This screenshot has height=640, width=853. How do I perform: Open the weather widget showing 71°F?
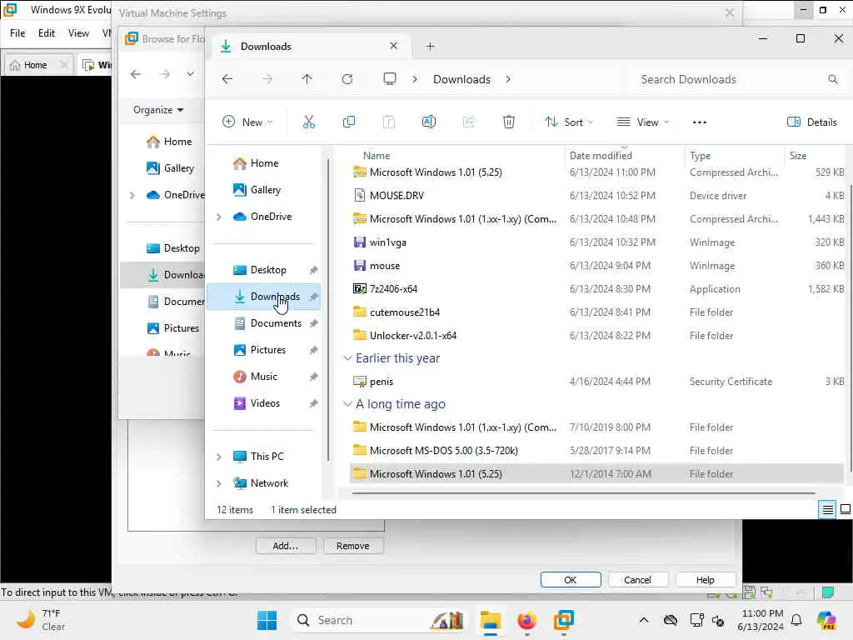click(x=41, y=620)
